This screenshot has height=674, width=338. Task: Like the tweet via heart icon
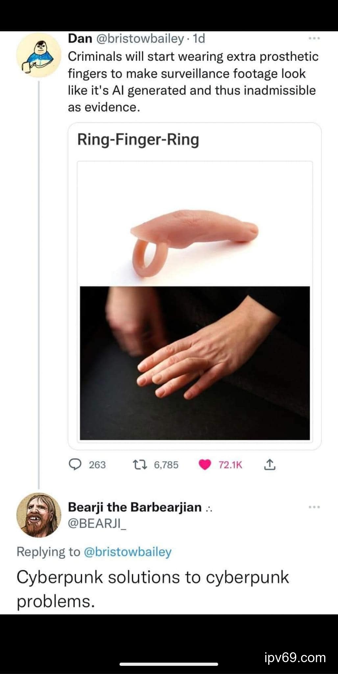[x=205, y=465]
